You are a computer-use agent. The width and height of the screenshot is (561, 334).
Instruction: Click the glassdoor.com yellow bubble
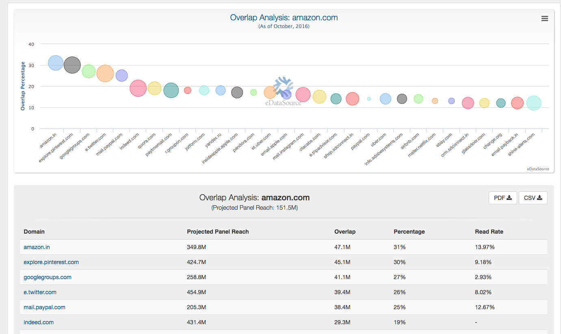click(x=484, y=103)
